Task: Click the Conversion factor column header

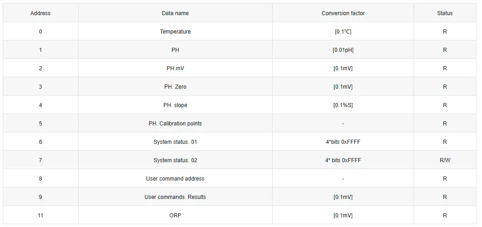Action: click(343, 13)
